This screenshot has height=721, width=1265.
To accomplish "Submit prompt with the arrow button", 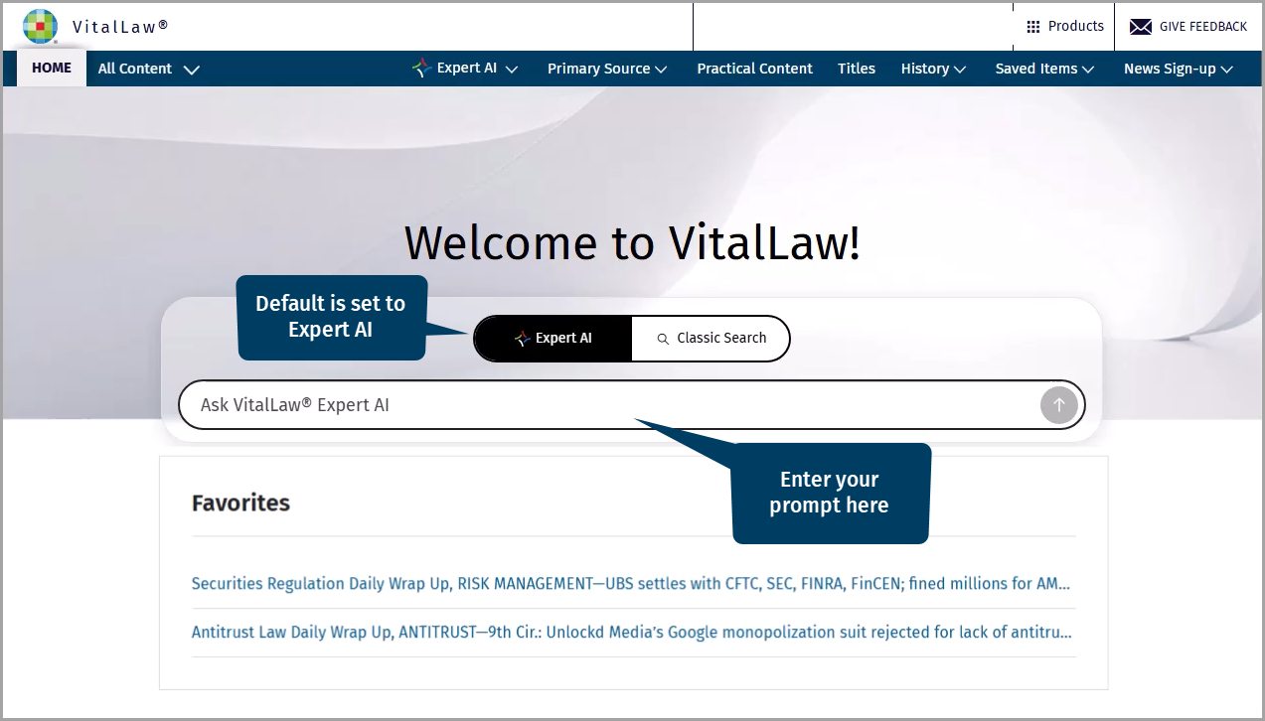I will [x=1059, y=405].
